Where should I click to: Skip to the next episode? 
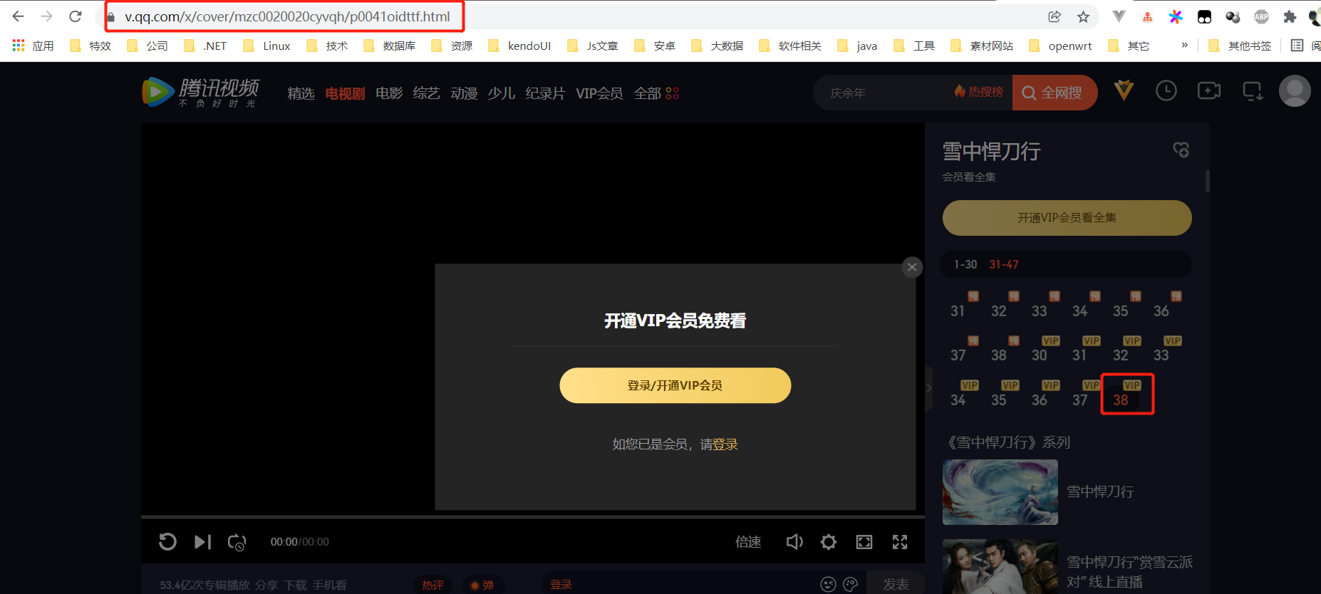[x=202, y=542]
